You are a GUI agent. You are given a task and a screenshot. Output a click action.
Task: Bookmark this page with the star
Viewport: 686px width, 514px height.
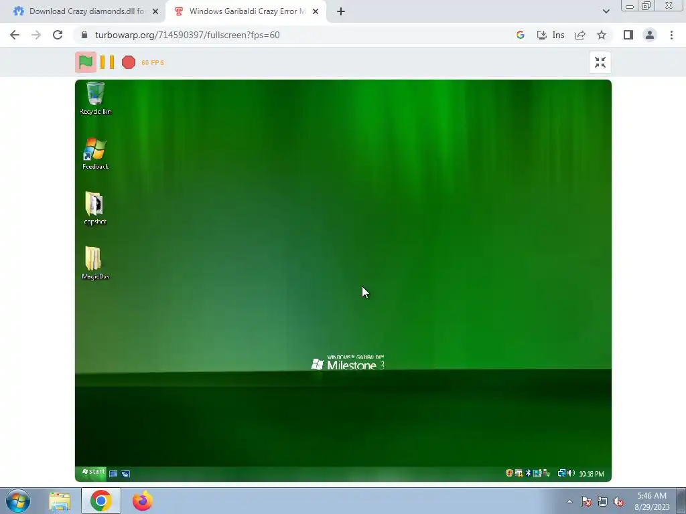(602, 35)
